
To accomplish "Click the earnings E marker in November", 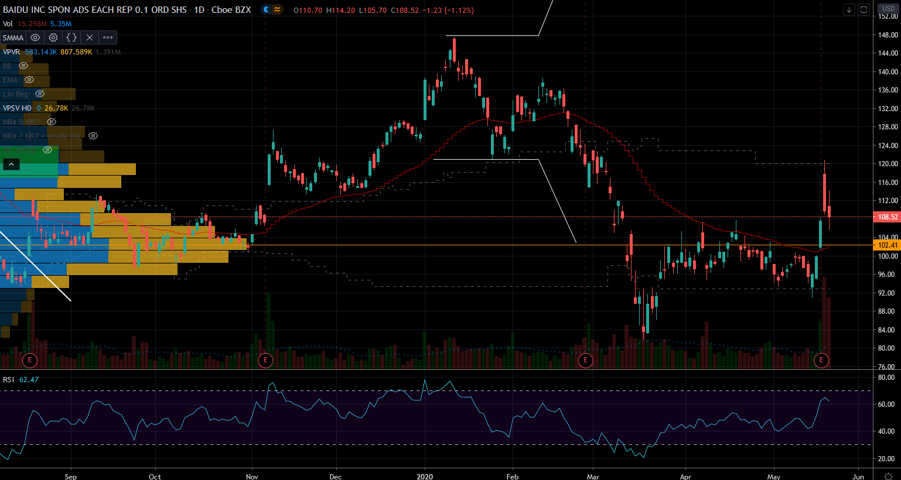I will tap(265, 360).
